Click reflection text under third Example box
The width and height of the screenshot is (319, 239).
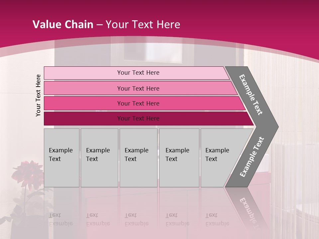(x=137, y=219)
